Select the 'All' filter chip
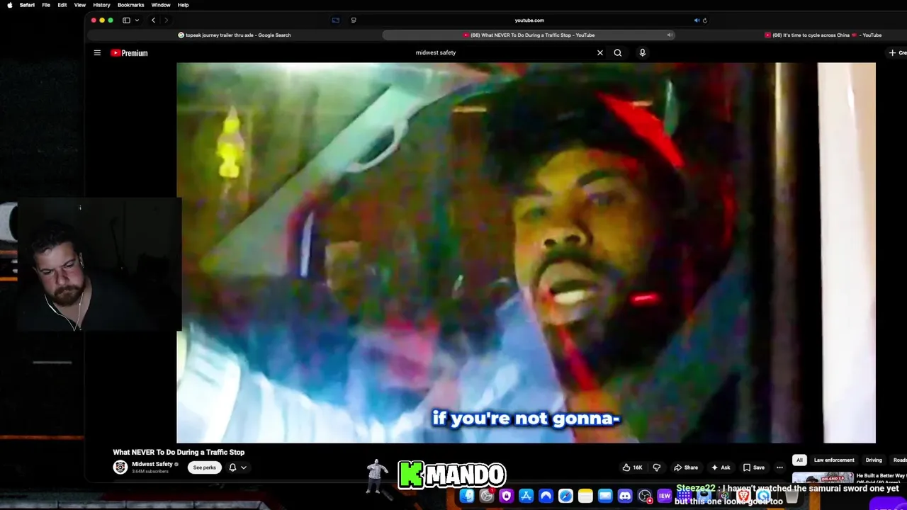This screenshot has height=510, width=907. point(799,460)
